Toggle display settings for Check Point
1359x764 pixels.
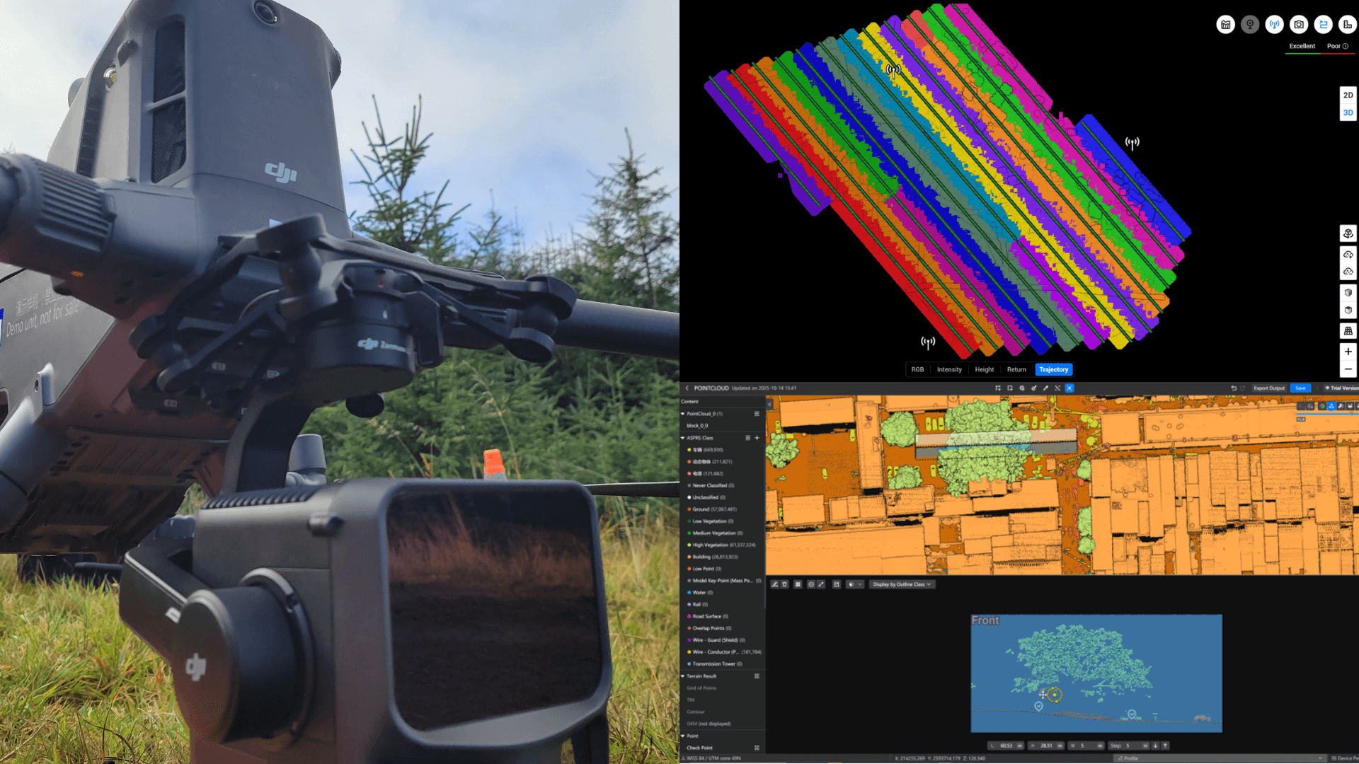point(756,748)
